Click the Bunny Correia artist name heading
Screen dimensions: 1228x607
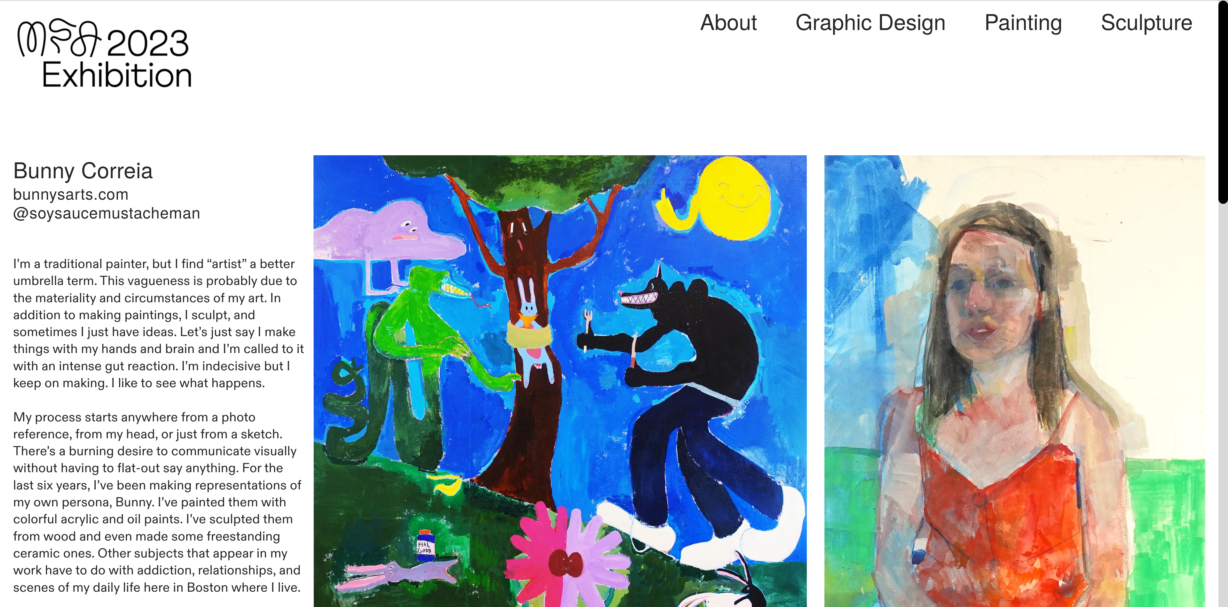tap(83, 170)
